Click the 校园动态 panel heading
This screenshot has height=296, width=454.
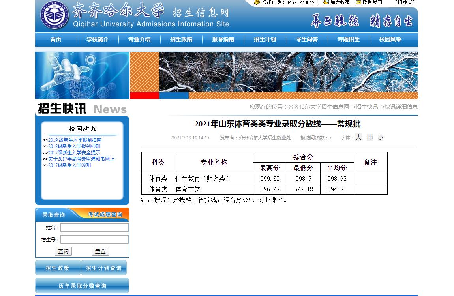point(83,129)
